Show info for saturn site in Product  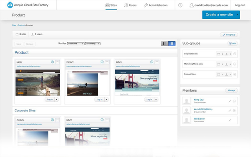(152, 62)
